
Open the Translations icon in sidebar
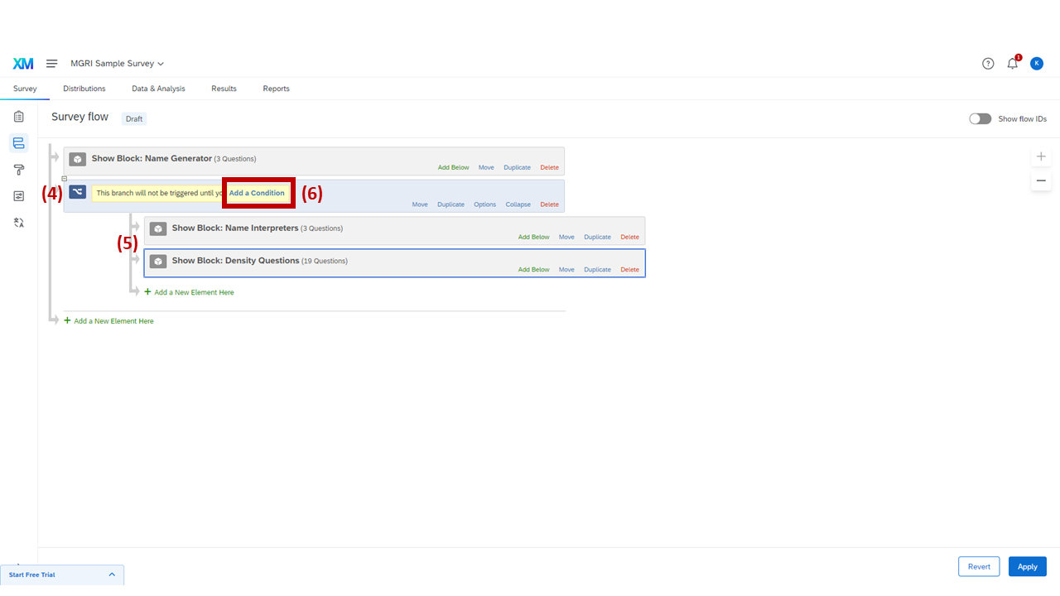click(19, 223)
